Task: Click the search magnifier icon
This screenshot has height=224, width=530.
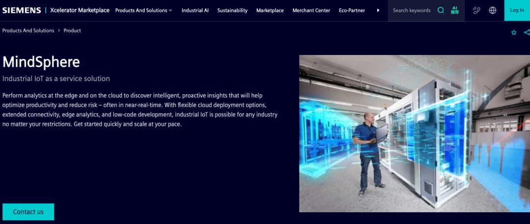Action: (441, 10)
